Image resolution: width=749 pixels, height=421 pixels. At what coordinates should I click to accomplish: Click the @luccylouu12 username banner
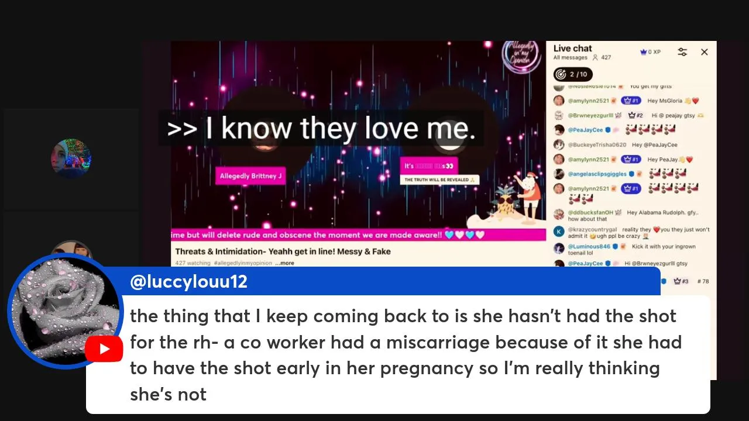(x=189, y=281)
